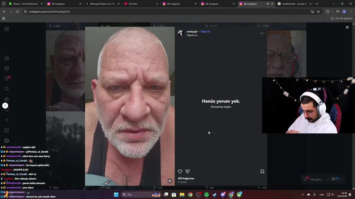
Task: Install app icon in address bar
Action: (x=312, y=12)
